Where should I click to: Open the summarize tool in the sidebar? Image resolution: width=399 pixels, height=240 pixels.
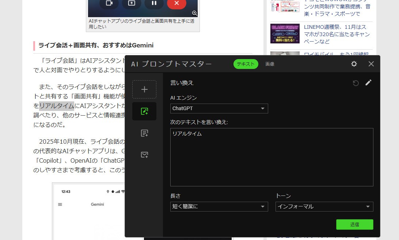coord(144,133)
